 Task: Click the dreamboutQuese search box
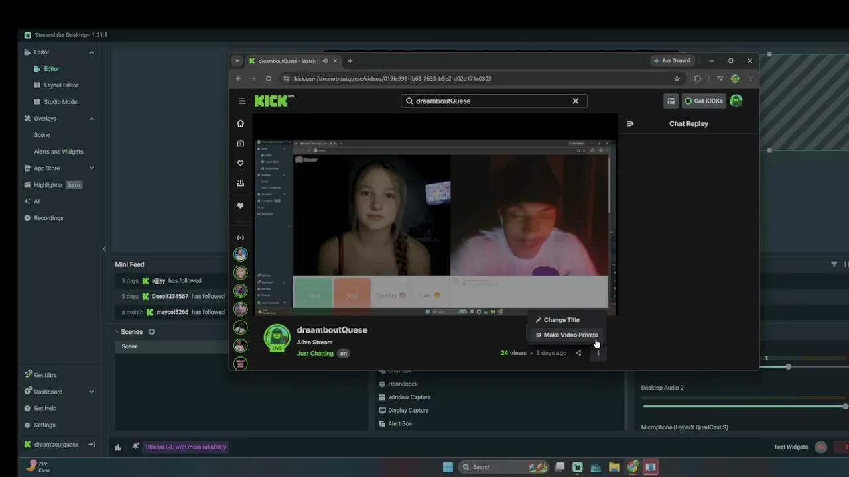[x=493, y=101]
